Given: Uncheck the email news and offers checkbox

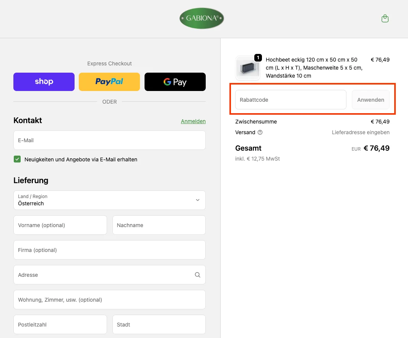Looking at the screenshot, I should tap(17, 159).
